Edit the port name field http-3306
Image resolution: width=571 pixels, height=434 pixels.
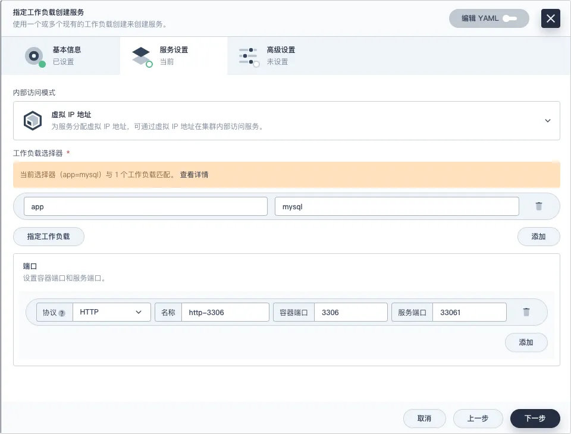point(225,312)
